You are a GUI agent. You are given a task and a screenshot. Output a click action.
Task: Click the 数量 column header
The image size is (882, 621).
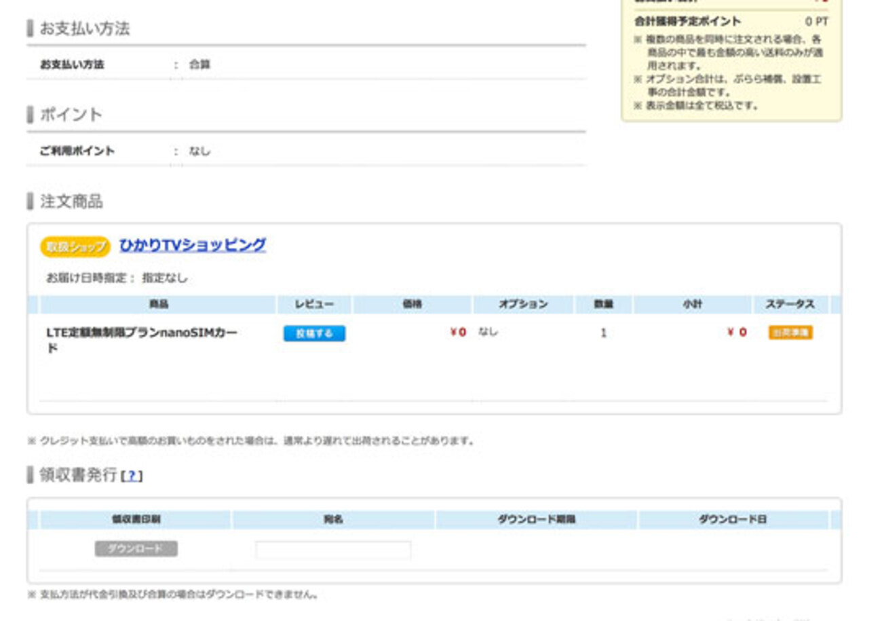point(604,305)
